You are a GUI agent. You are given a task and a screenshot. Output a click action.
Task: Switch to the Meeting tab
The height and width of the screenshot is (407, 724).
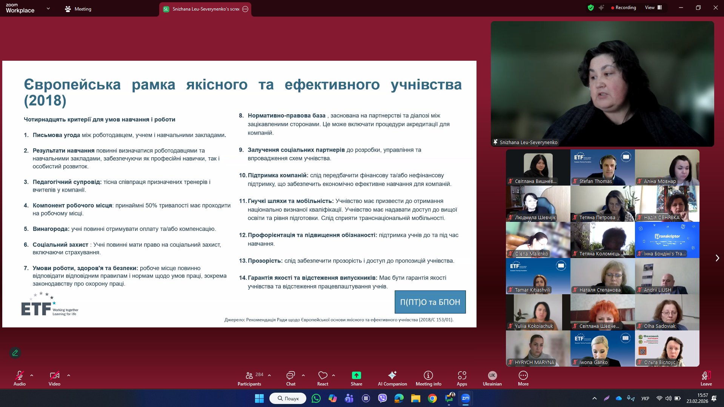(78, 9)
